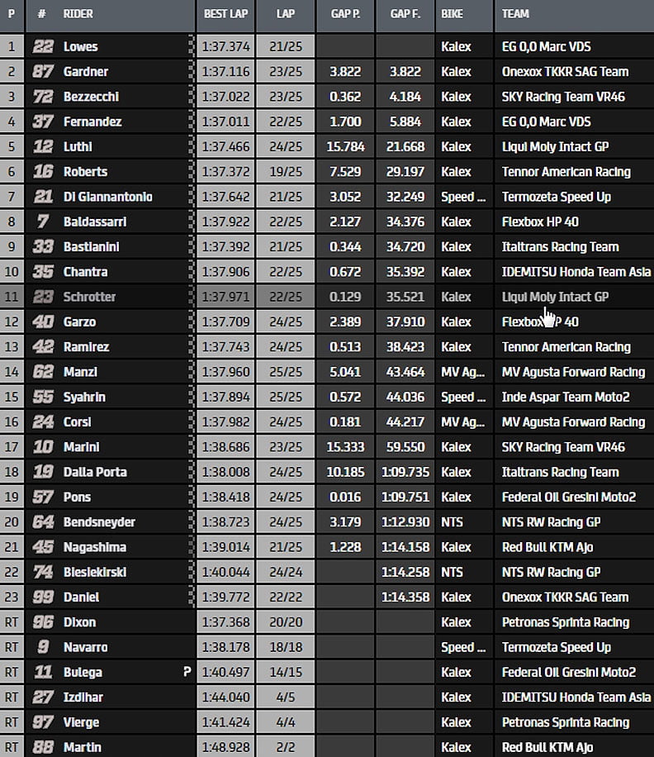This screenshot has width=654, height=757.
Task: Click the number 10 badge for Marini
Action: pyautogui.click(x=43, y=447)
